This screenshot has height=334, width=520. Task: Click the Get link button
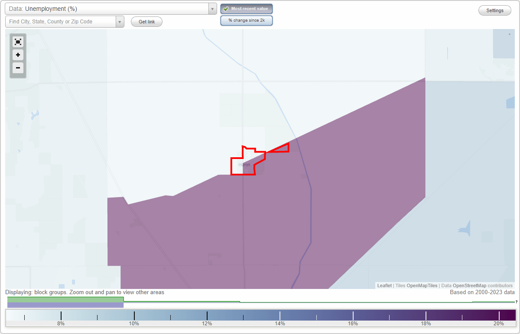146,22
